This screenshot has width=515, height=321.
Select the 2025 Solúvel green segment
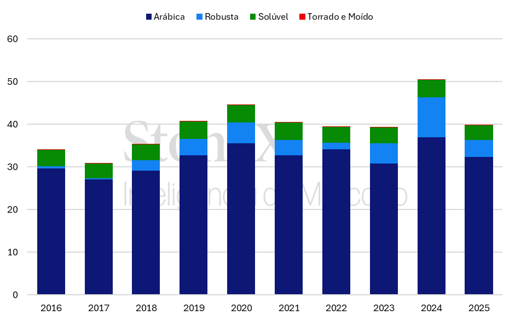click(479, 133)
